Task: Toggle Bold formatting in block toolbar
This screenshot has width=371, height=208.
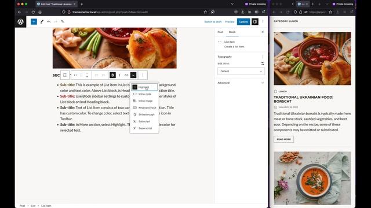Action: click(x=112, y=75)
